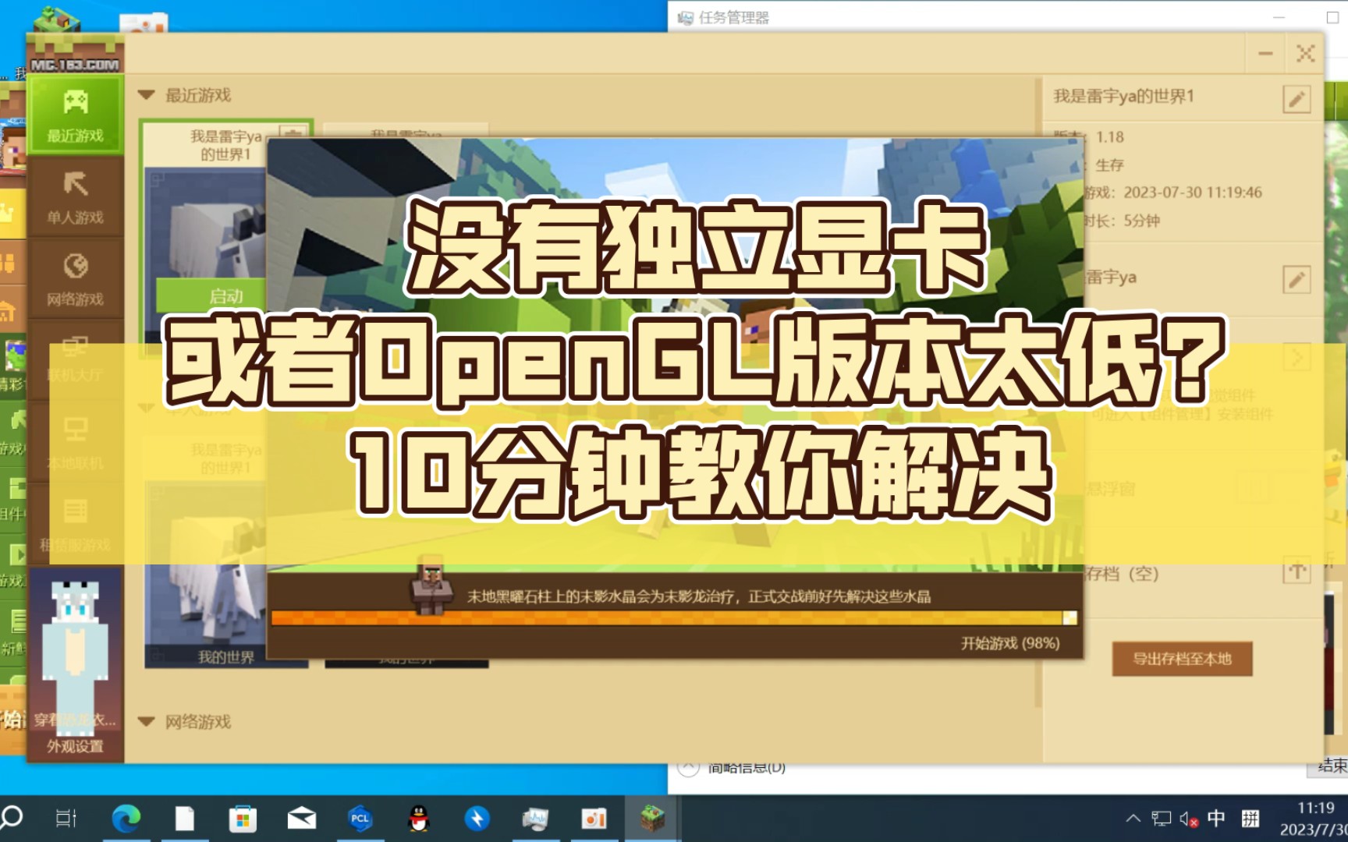Click the 1.18 version value

point(1109,137)
